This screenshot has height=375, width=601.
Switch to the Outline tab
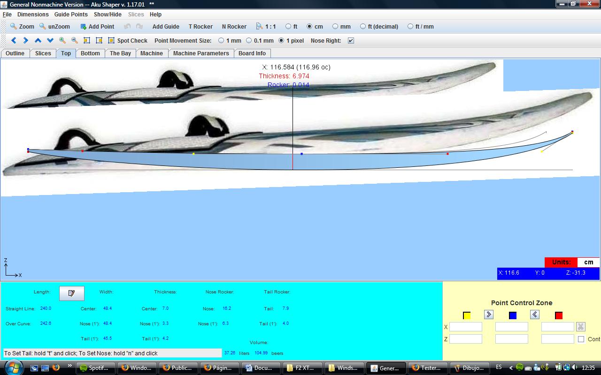coord(15,53)
